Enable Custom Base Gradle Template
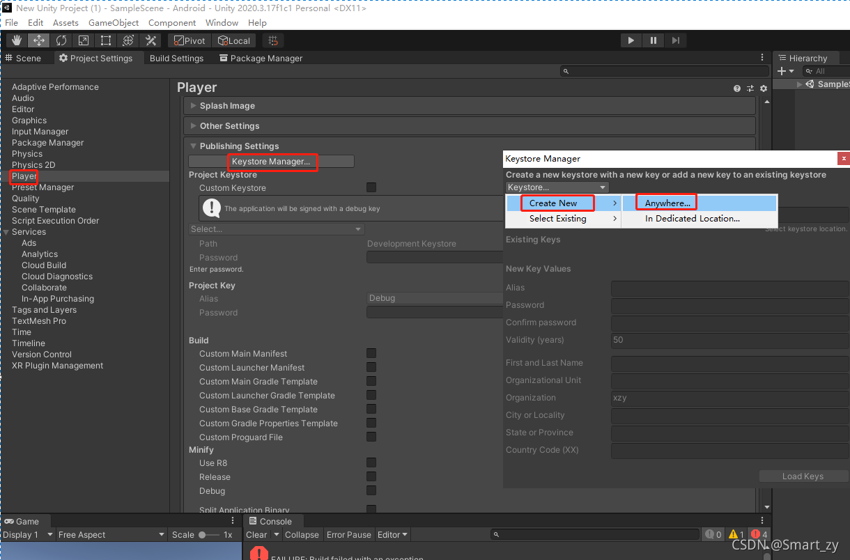The height and width of the screenshot is (560, 850). coord(371,409)
